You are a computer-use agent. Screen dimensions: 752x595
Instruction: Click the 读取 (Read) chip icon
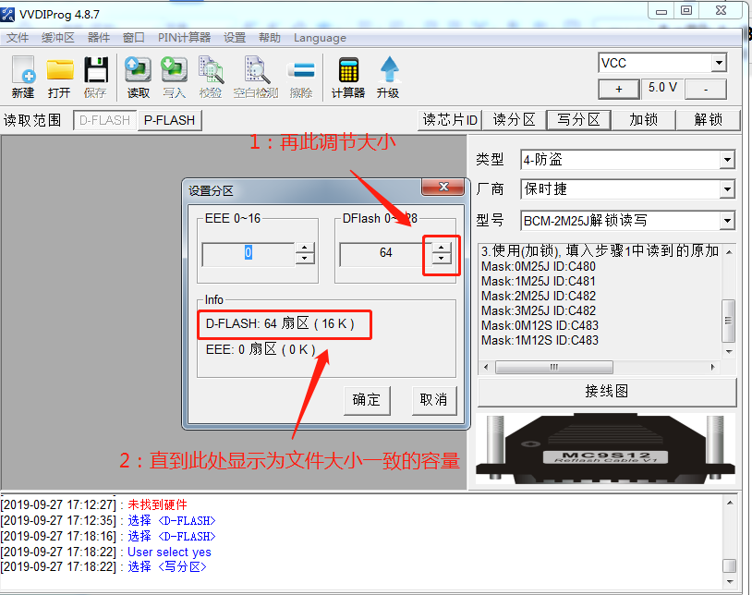[138, 77]
